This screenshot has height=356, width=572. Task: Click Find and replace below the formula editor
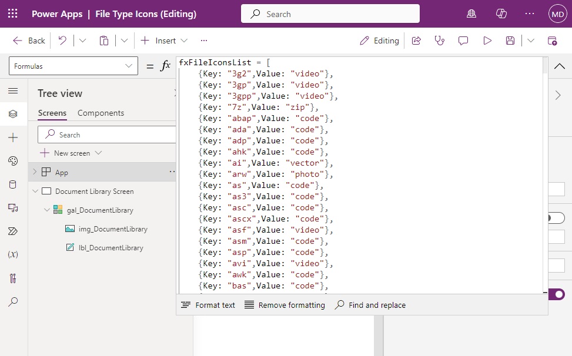[370, 305]
